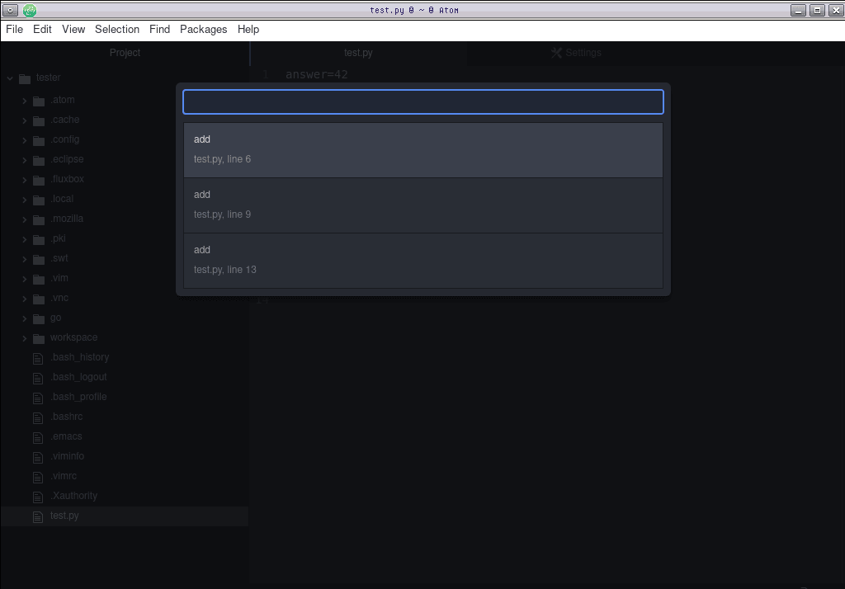This screenshot has height=589, width=845.
Task: Switch to the test.py editor tab
Action: pyautogui.click(x=358, y=53)
